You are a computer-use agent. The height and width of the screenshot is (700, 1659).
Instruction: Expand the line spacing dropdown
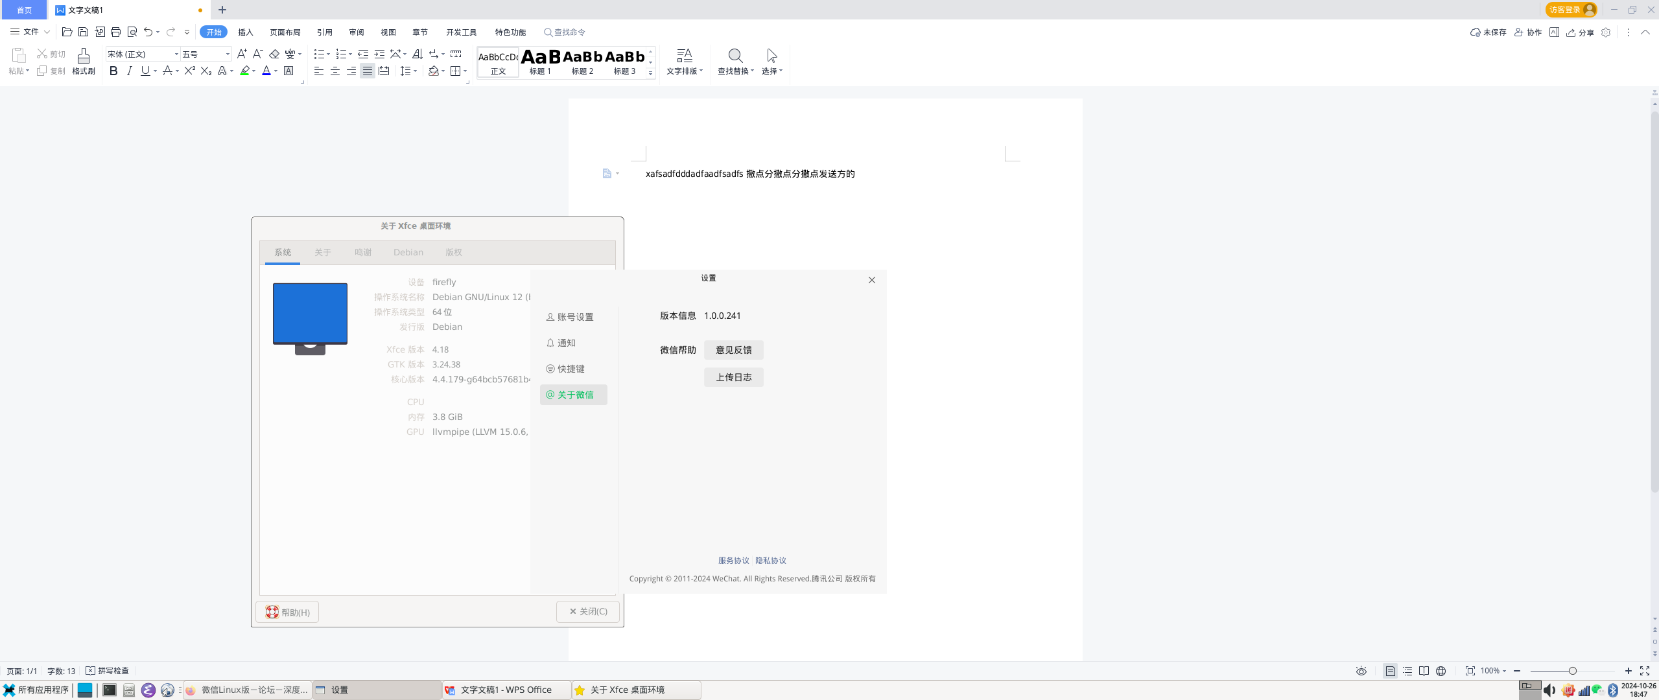415,71
